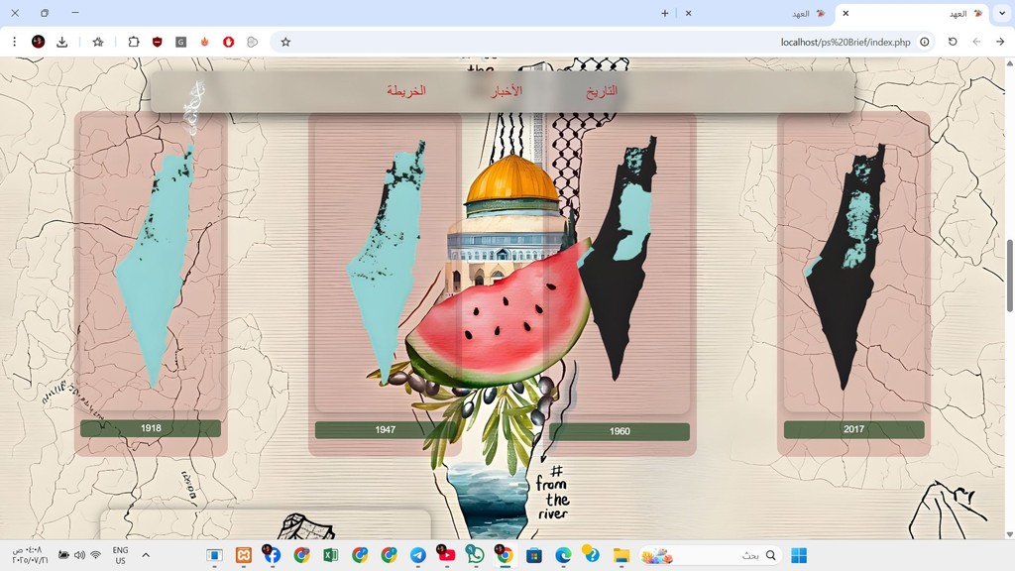Click the Chrome profile avatar
This screenshot has width=1015, height=571.
39,42
